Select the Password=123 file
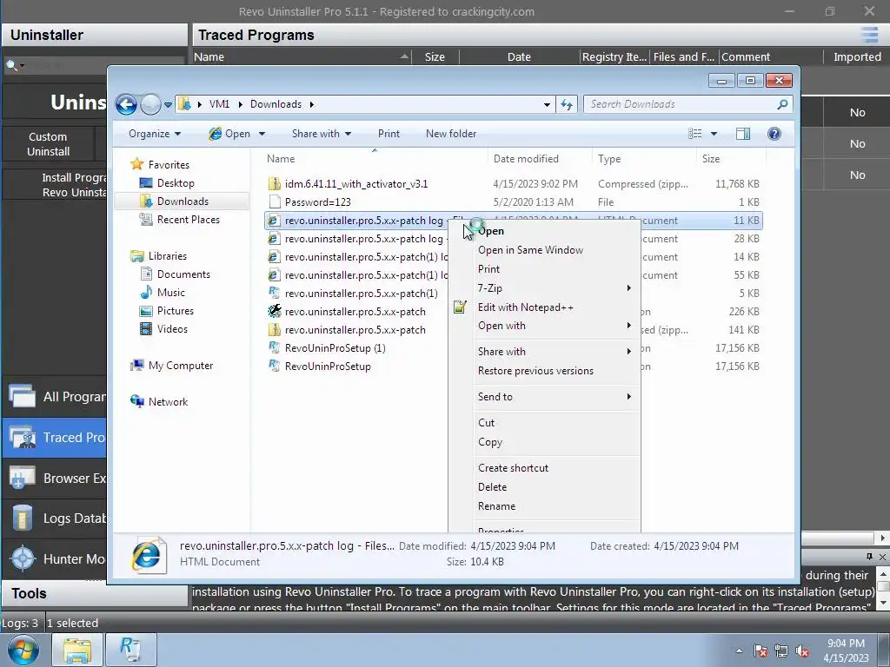 pyautogui.click(x=318, y=201)
